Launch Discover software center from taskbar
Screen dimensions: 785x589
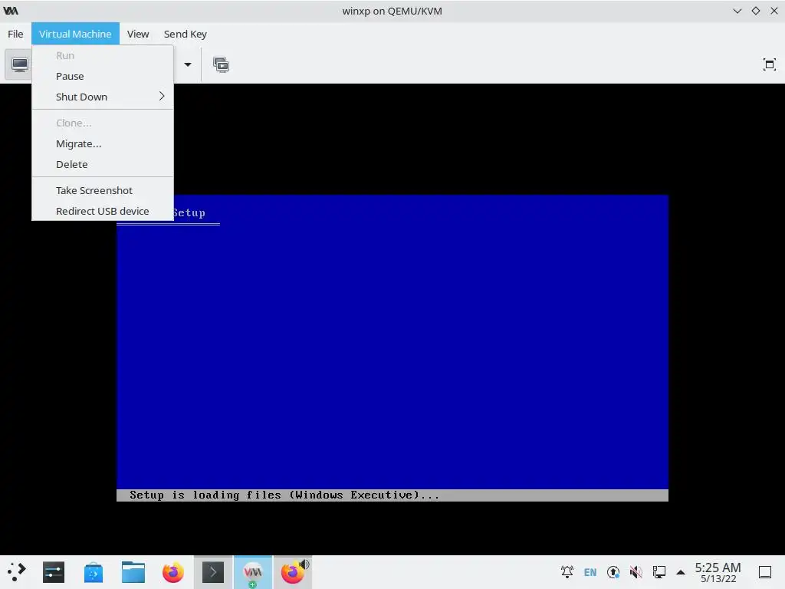pos(93,572)
